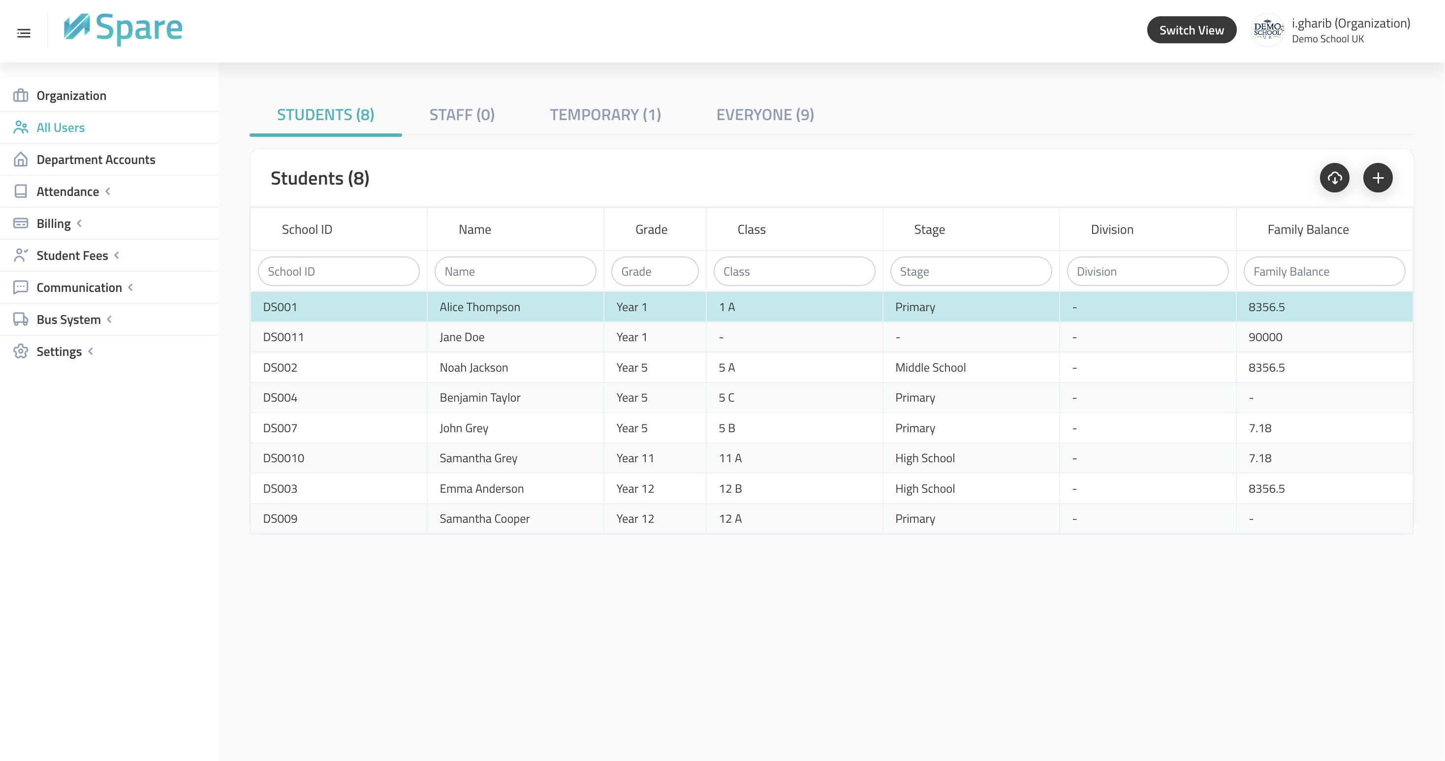Focus the Class filter field
This screenshot has width=1445, height=761.
click(x=794, y=272)
